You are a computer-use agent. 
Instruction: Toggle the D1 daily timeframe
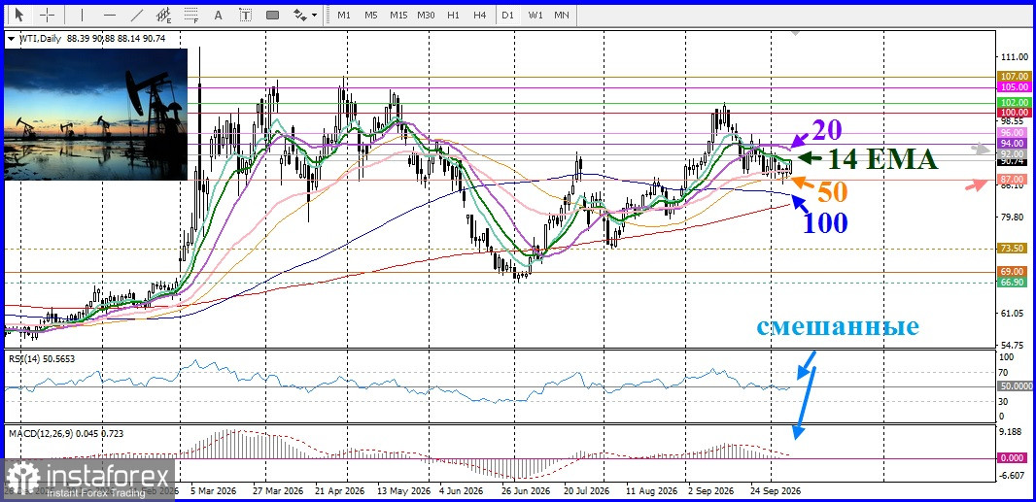coord(507,15)
